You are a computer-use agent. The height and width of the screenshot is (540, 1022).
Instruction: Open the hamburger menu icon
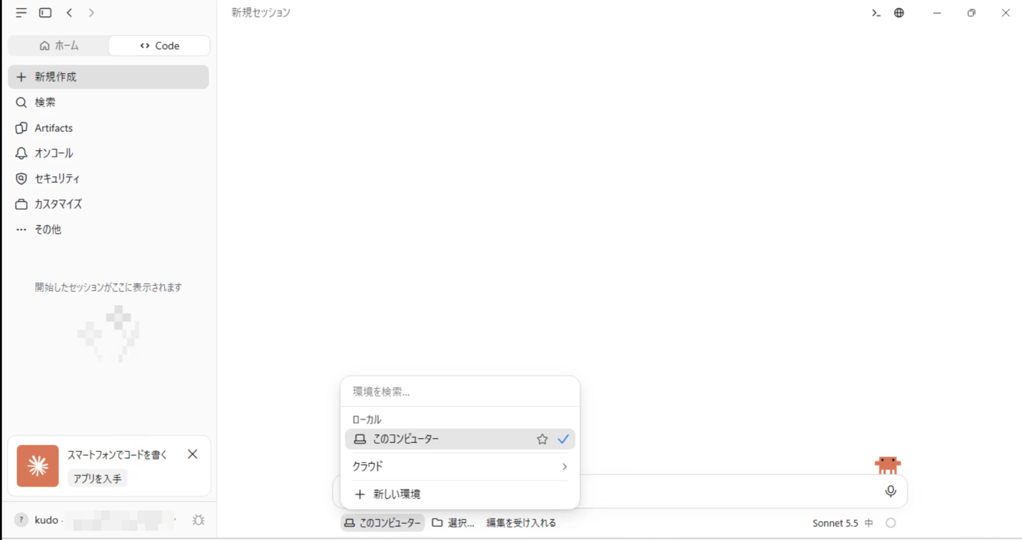pos(21,13)
